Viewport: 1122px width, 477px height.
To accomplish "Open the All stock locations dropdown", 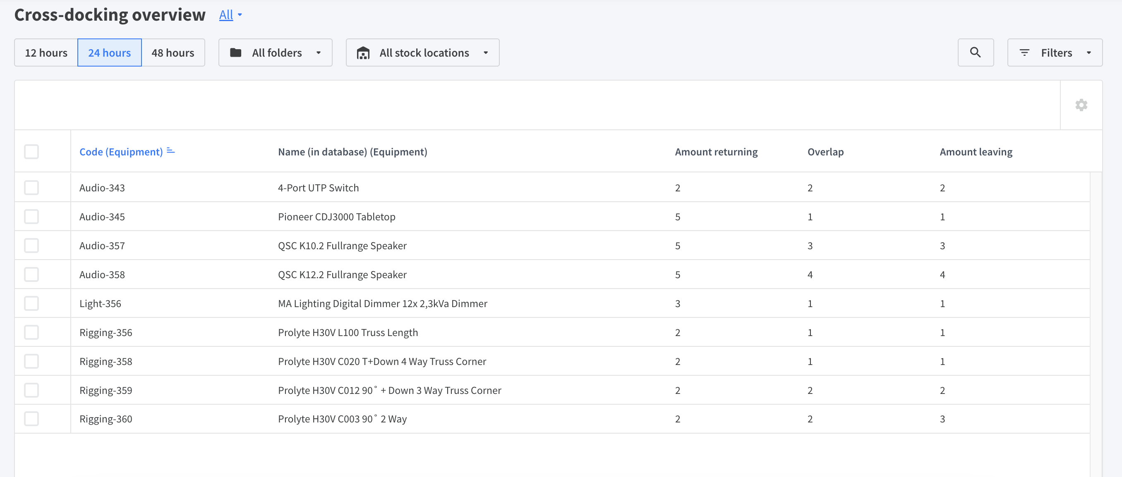I will 422,52.
